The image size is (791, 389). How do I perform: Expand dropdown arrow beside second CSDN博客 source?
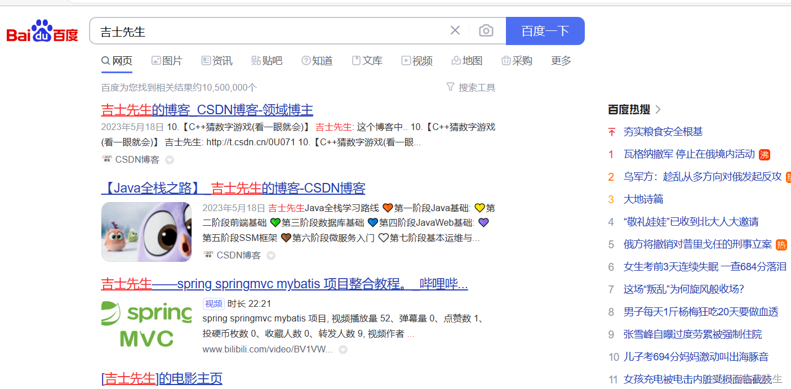click(x=271, y=256)
